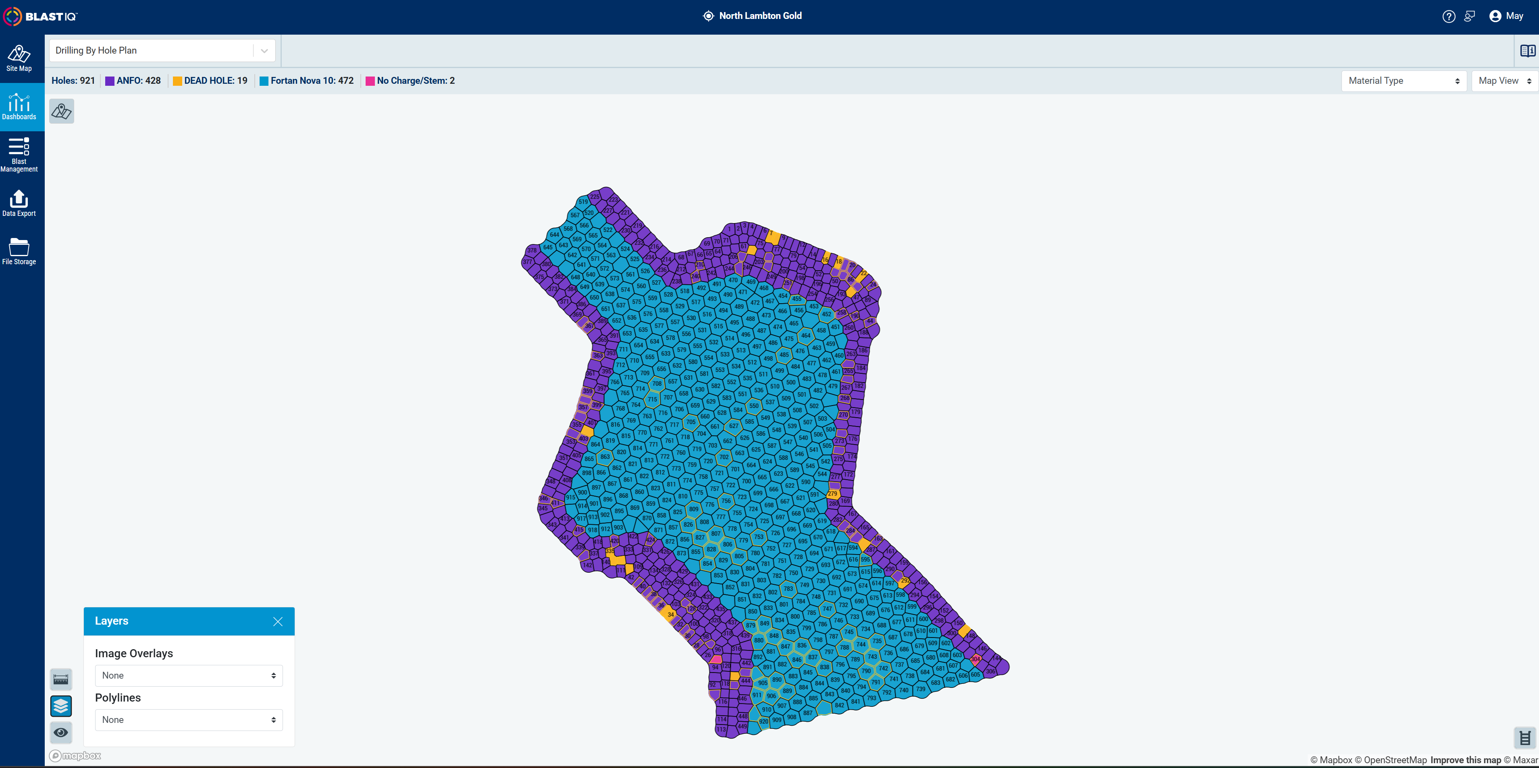The image size is (1539, 768).
Task: Click the map site locator tool button
Action: point(62,111)
